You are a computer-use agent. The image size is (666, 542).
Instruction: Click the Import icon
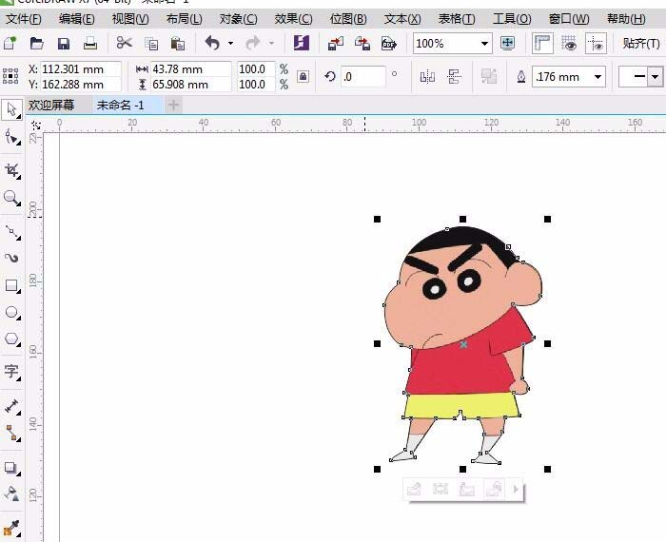[x=336, y=44]
